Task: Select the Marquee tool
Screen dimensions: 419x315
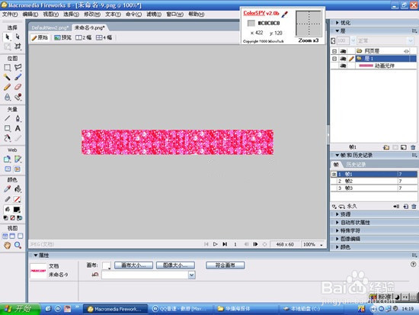Action: [x=8, y=67]
